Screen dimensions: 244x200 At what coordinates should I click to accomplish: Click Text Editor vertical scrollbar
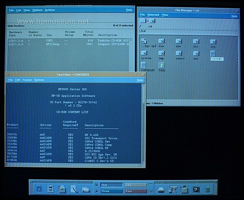(x=144, y=123)
